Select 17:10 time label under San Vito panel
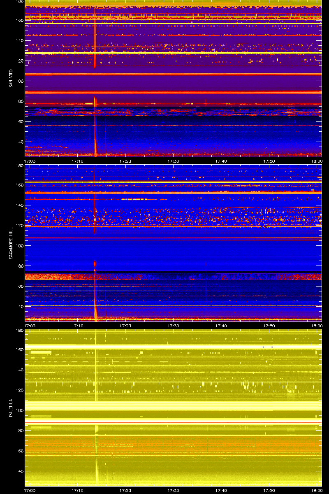 point(78,161)
